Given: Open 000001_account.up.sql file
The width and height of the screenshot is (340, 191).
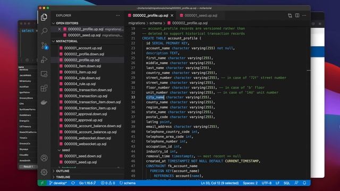Looking at the screenshot, I should (87, 48).
